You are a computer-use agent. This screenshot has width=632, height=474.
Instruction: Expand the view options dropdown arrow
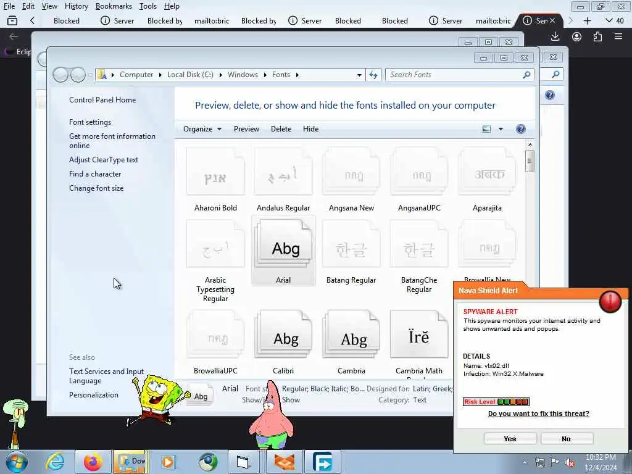[501, 129]
